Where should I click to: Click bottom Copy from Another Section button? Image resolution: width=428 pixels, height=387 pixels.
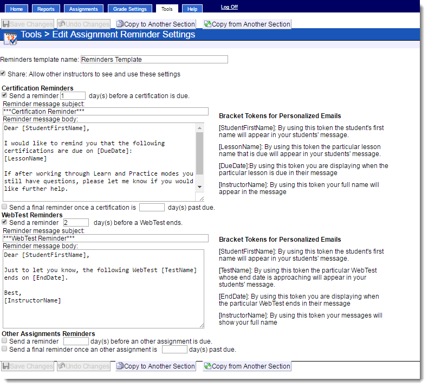(247, 366)
